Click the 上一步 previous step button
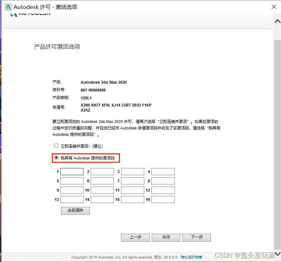 click(135, 237)
